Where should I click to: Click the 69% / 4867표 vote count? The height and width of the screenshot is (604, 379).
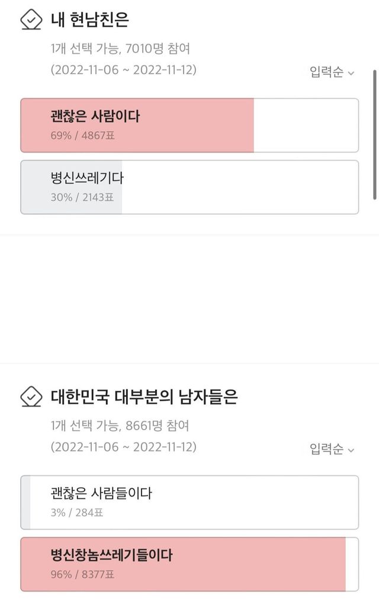coord(82,135)
